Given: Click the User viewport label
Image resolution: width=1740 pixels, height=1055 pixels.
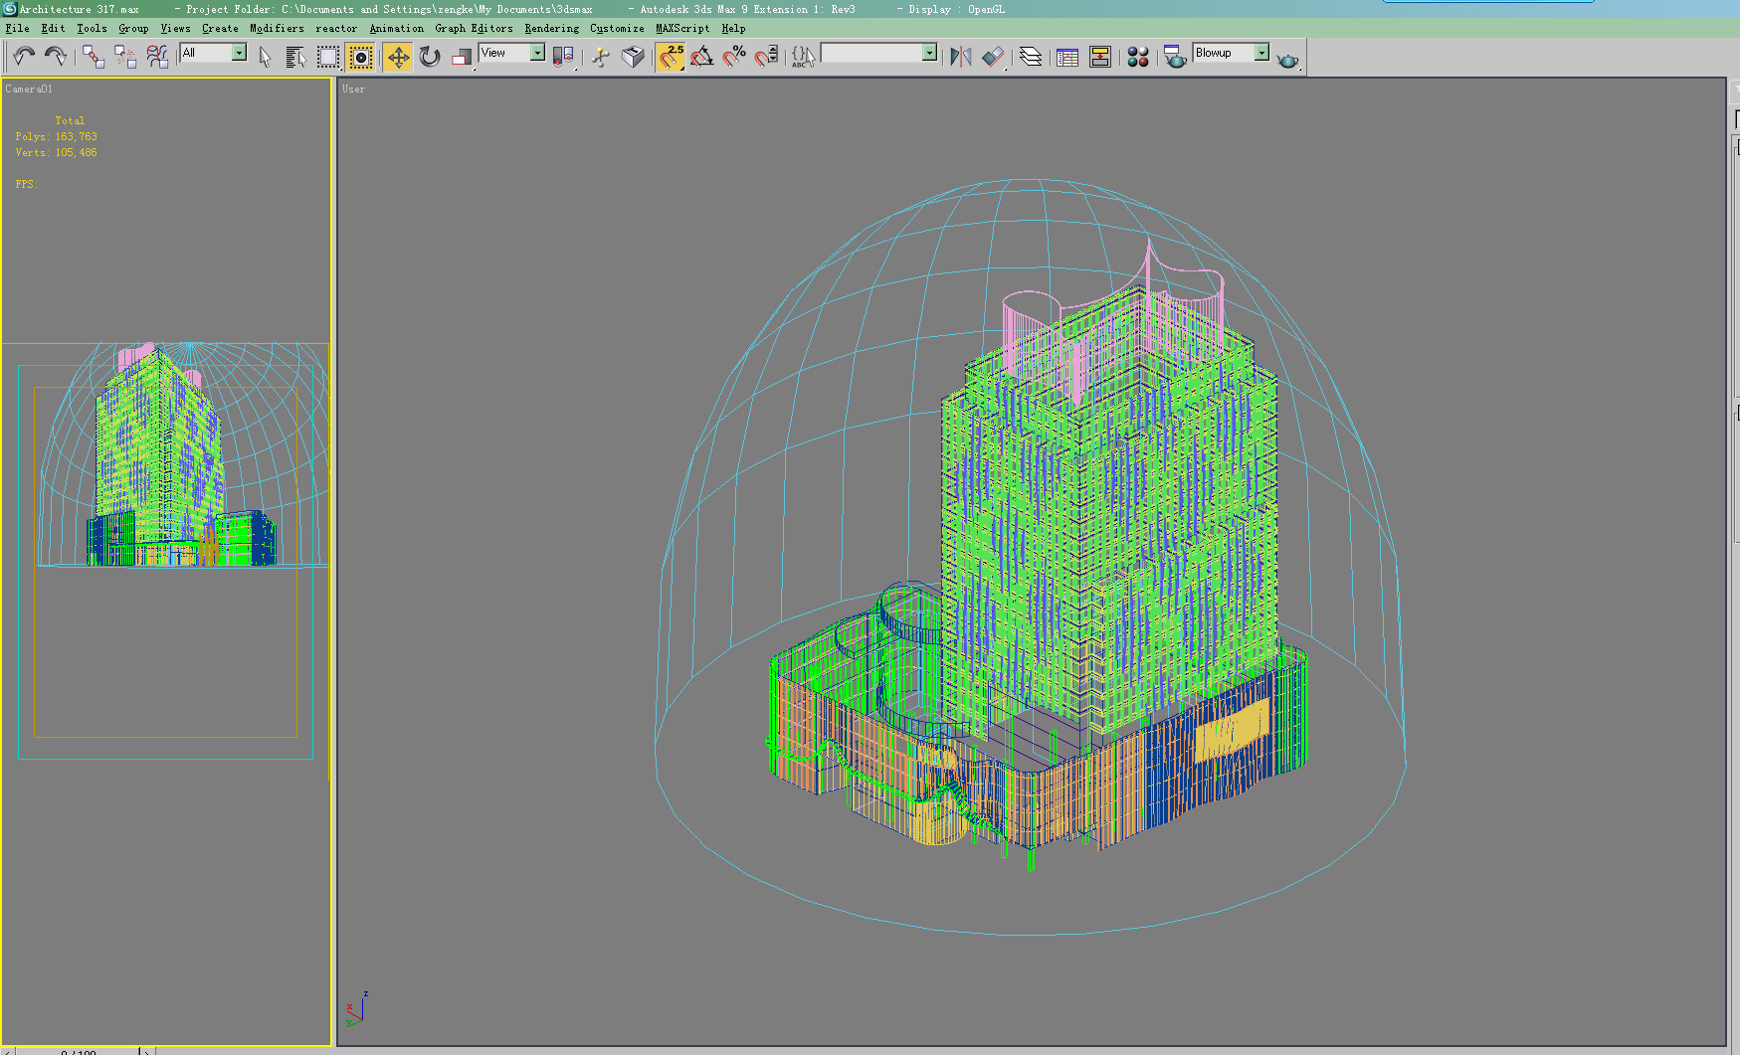Looking at the screenshot, I should tap(353, 89).
